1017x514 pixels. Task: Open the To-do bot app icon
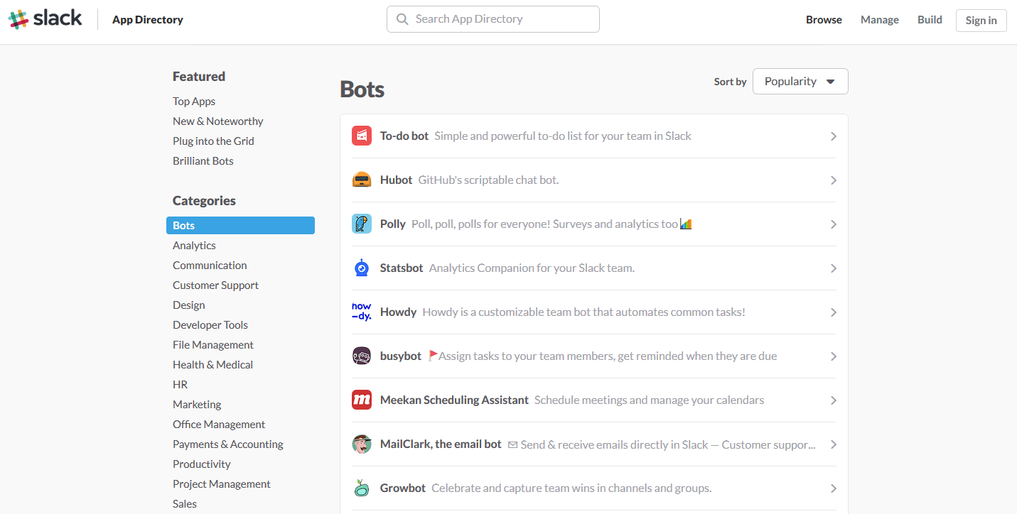tap(362, 136)
